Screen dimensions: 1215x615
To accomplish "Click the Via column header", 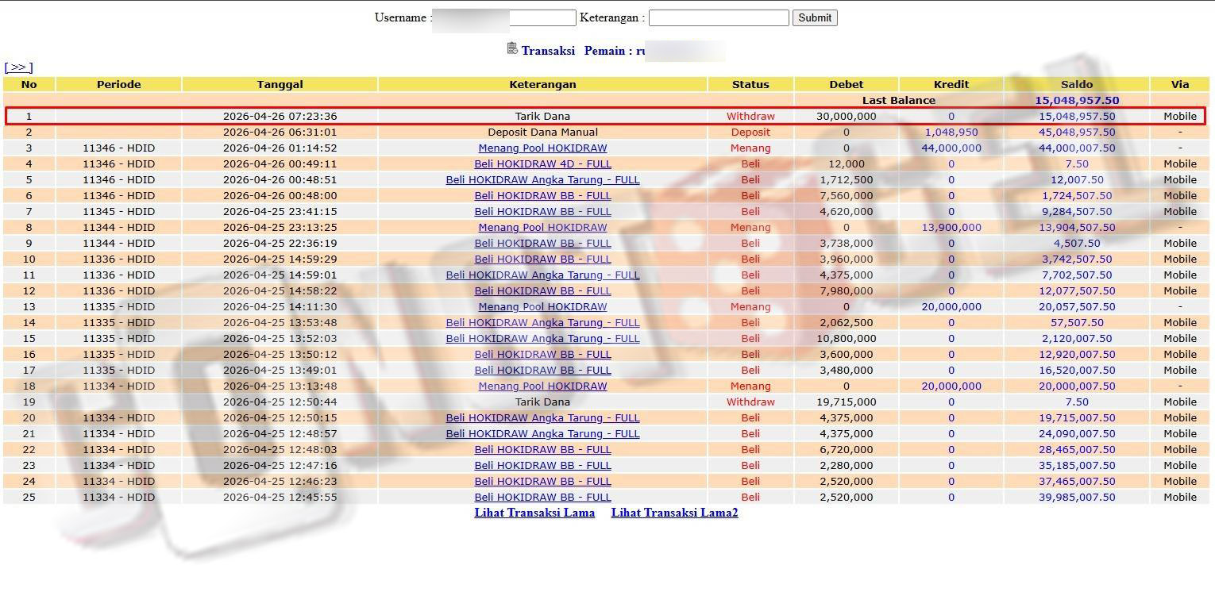I will point(1180,84).
